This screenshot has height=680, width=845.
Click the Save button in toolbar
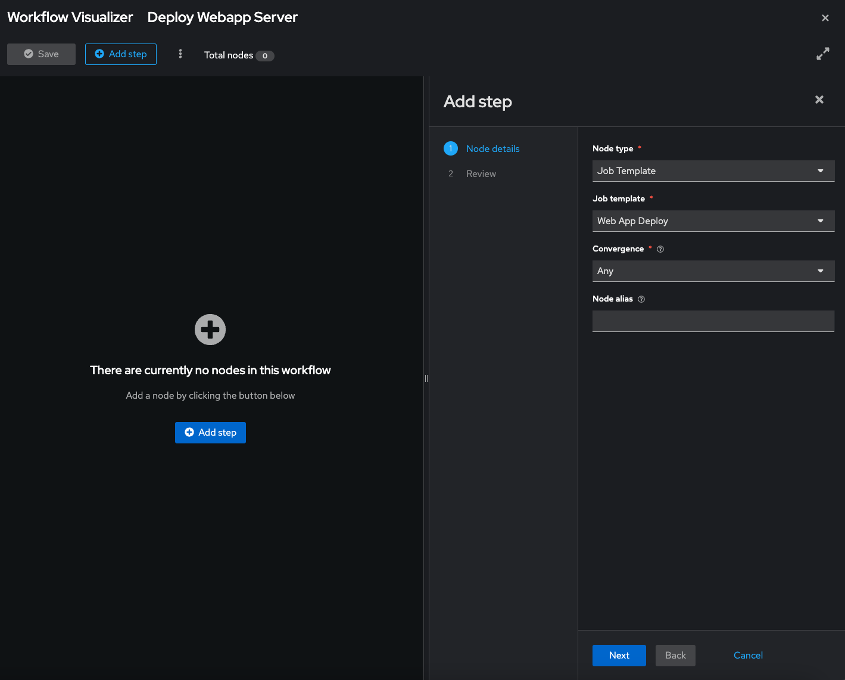(41, 54)
